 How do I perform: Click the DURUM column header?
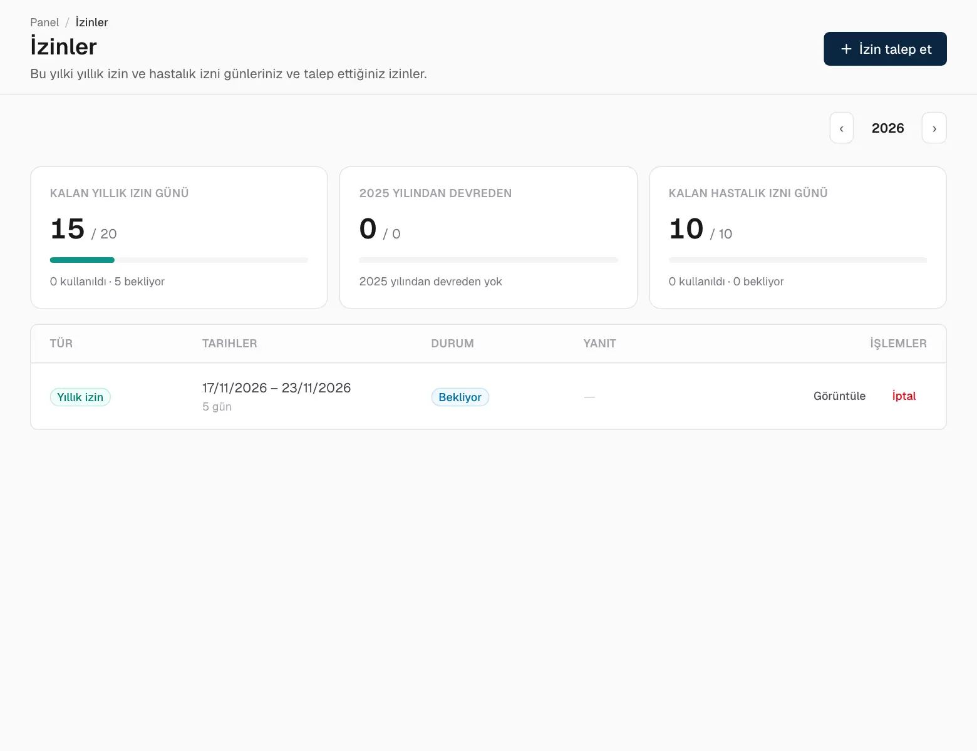click(x=452, y=344)
